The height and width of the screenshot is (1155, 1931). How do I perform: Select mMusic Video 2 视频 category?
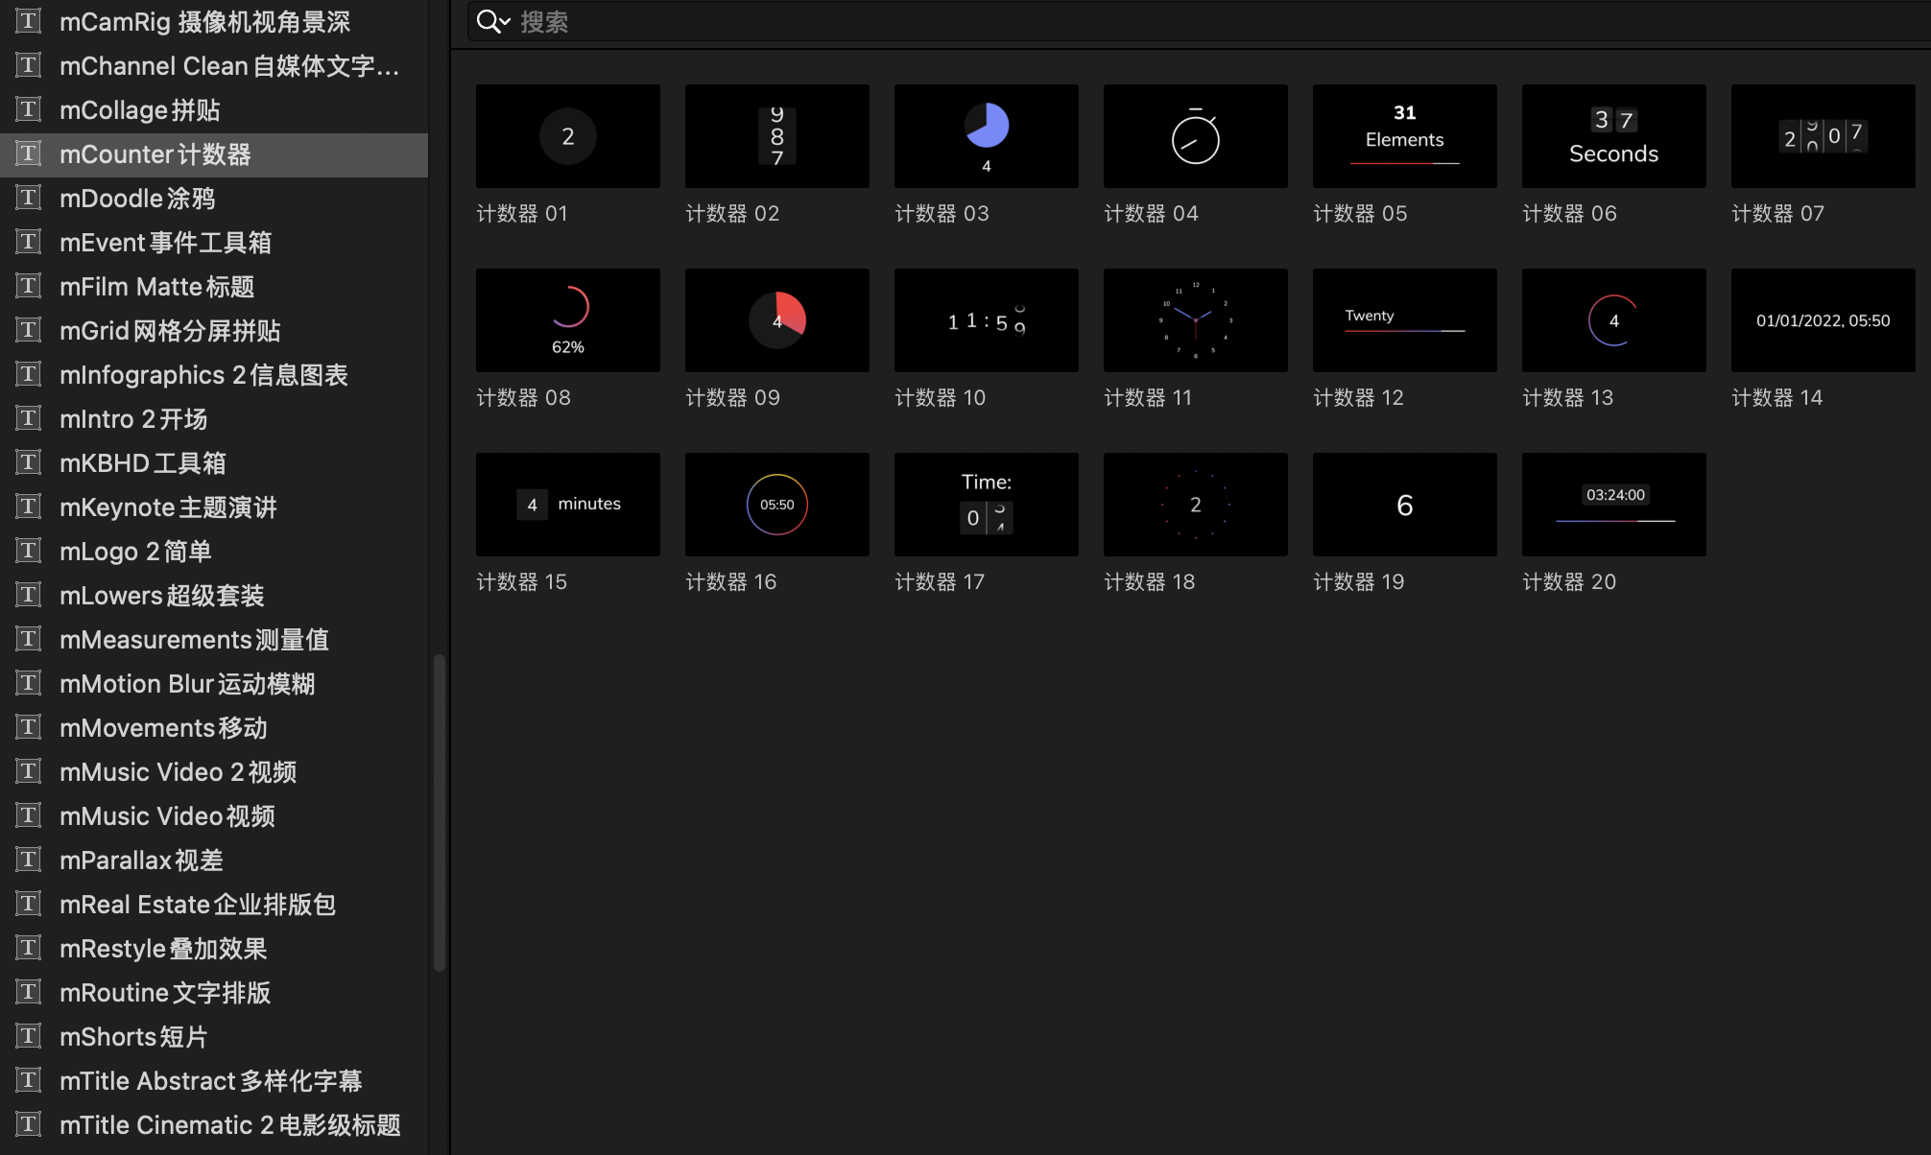[x=214, y=772]
